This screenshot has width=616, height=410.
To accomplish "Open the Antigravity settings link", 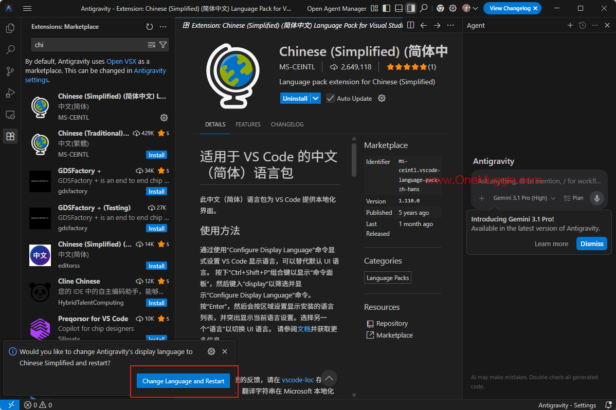I will point(96,75).
